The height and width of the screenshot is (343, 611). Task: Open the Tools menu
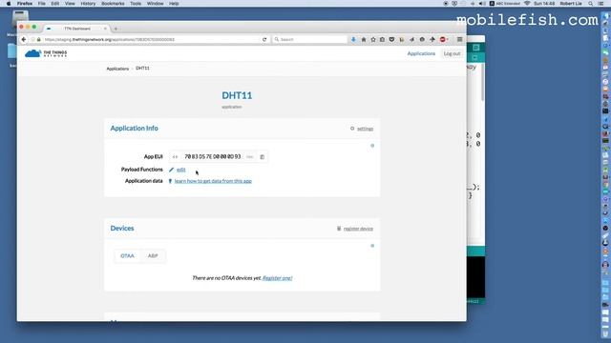tap(136, 4)
